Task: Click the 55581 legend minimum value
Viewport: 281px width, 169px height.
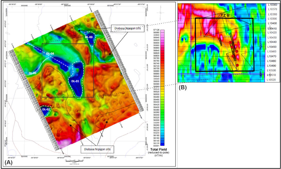Action: [x=156, y=146]
